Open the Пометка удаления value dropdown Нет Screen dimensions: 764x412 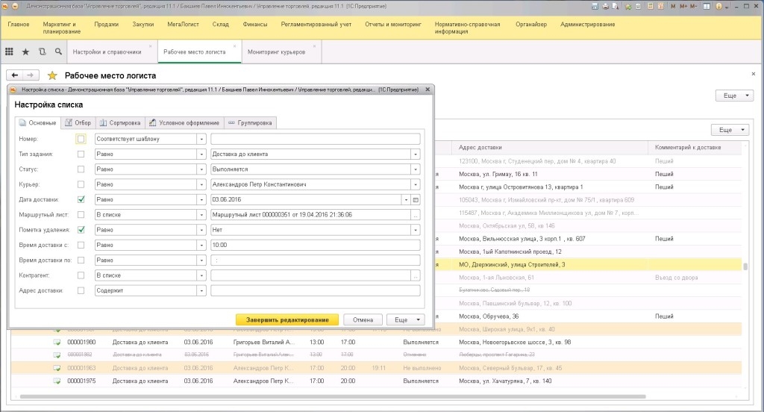416,230
